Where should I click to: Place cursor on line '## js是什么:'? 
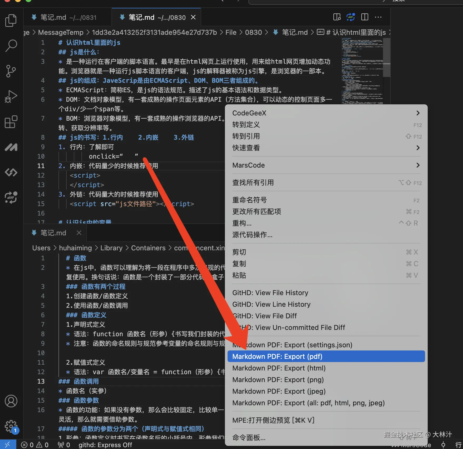(x=79, y=52)
